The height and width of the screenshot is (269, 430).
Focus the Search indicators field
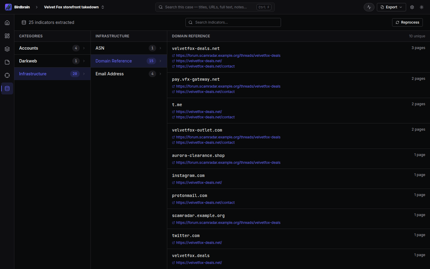point(233,22)
